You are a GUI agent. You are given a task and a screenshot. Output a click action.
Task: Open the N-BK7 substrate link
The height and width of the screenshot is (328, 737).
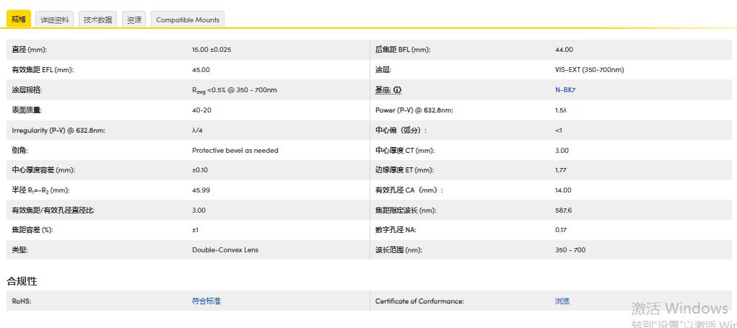pos(564,90)
